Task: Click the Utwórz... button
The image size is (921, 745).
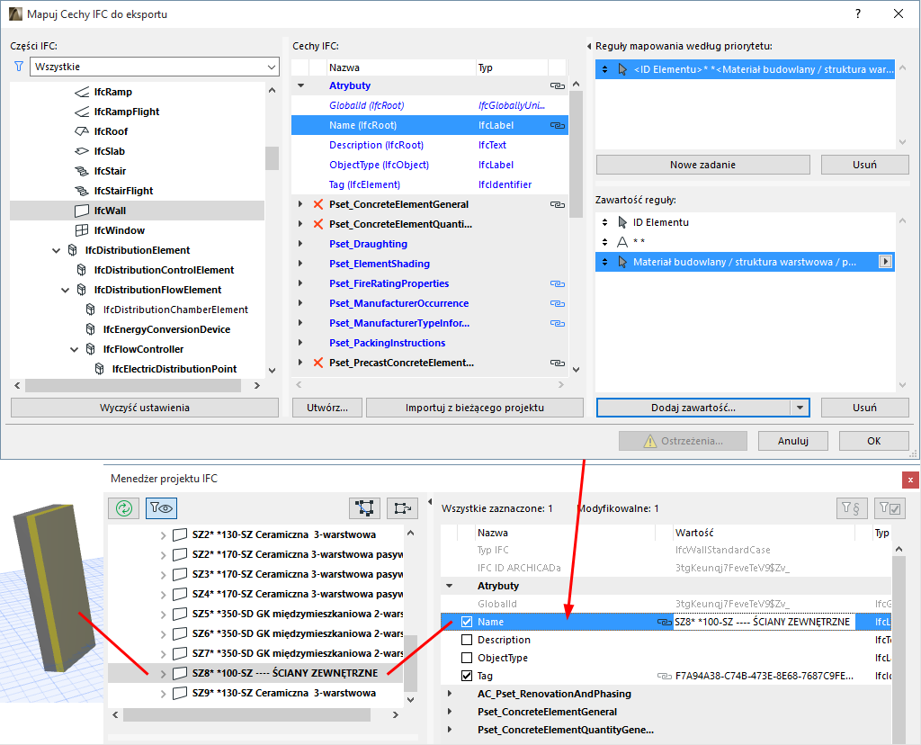Action: pyautogui.click(x=327, y=408)
